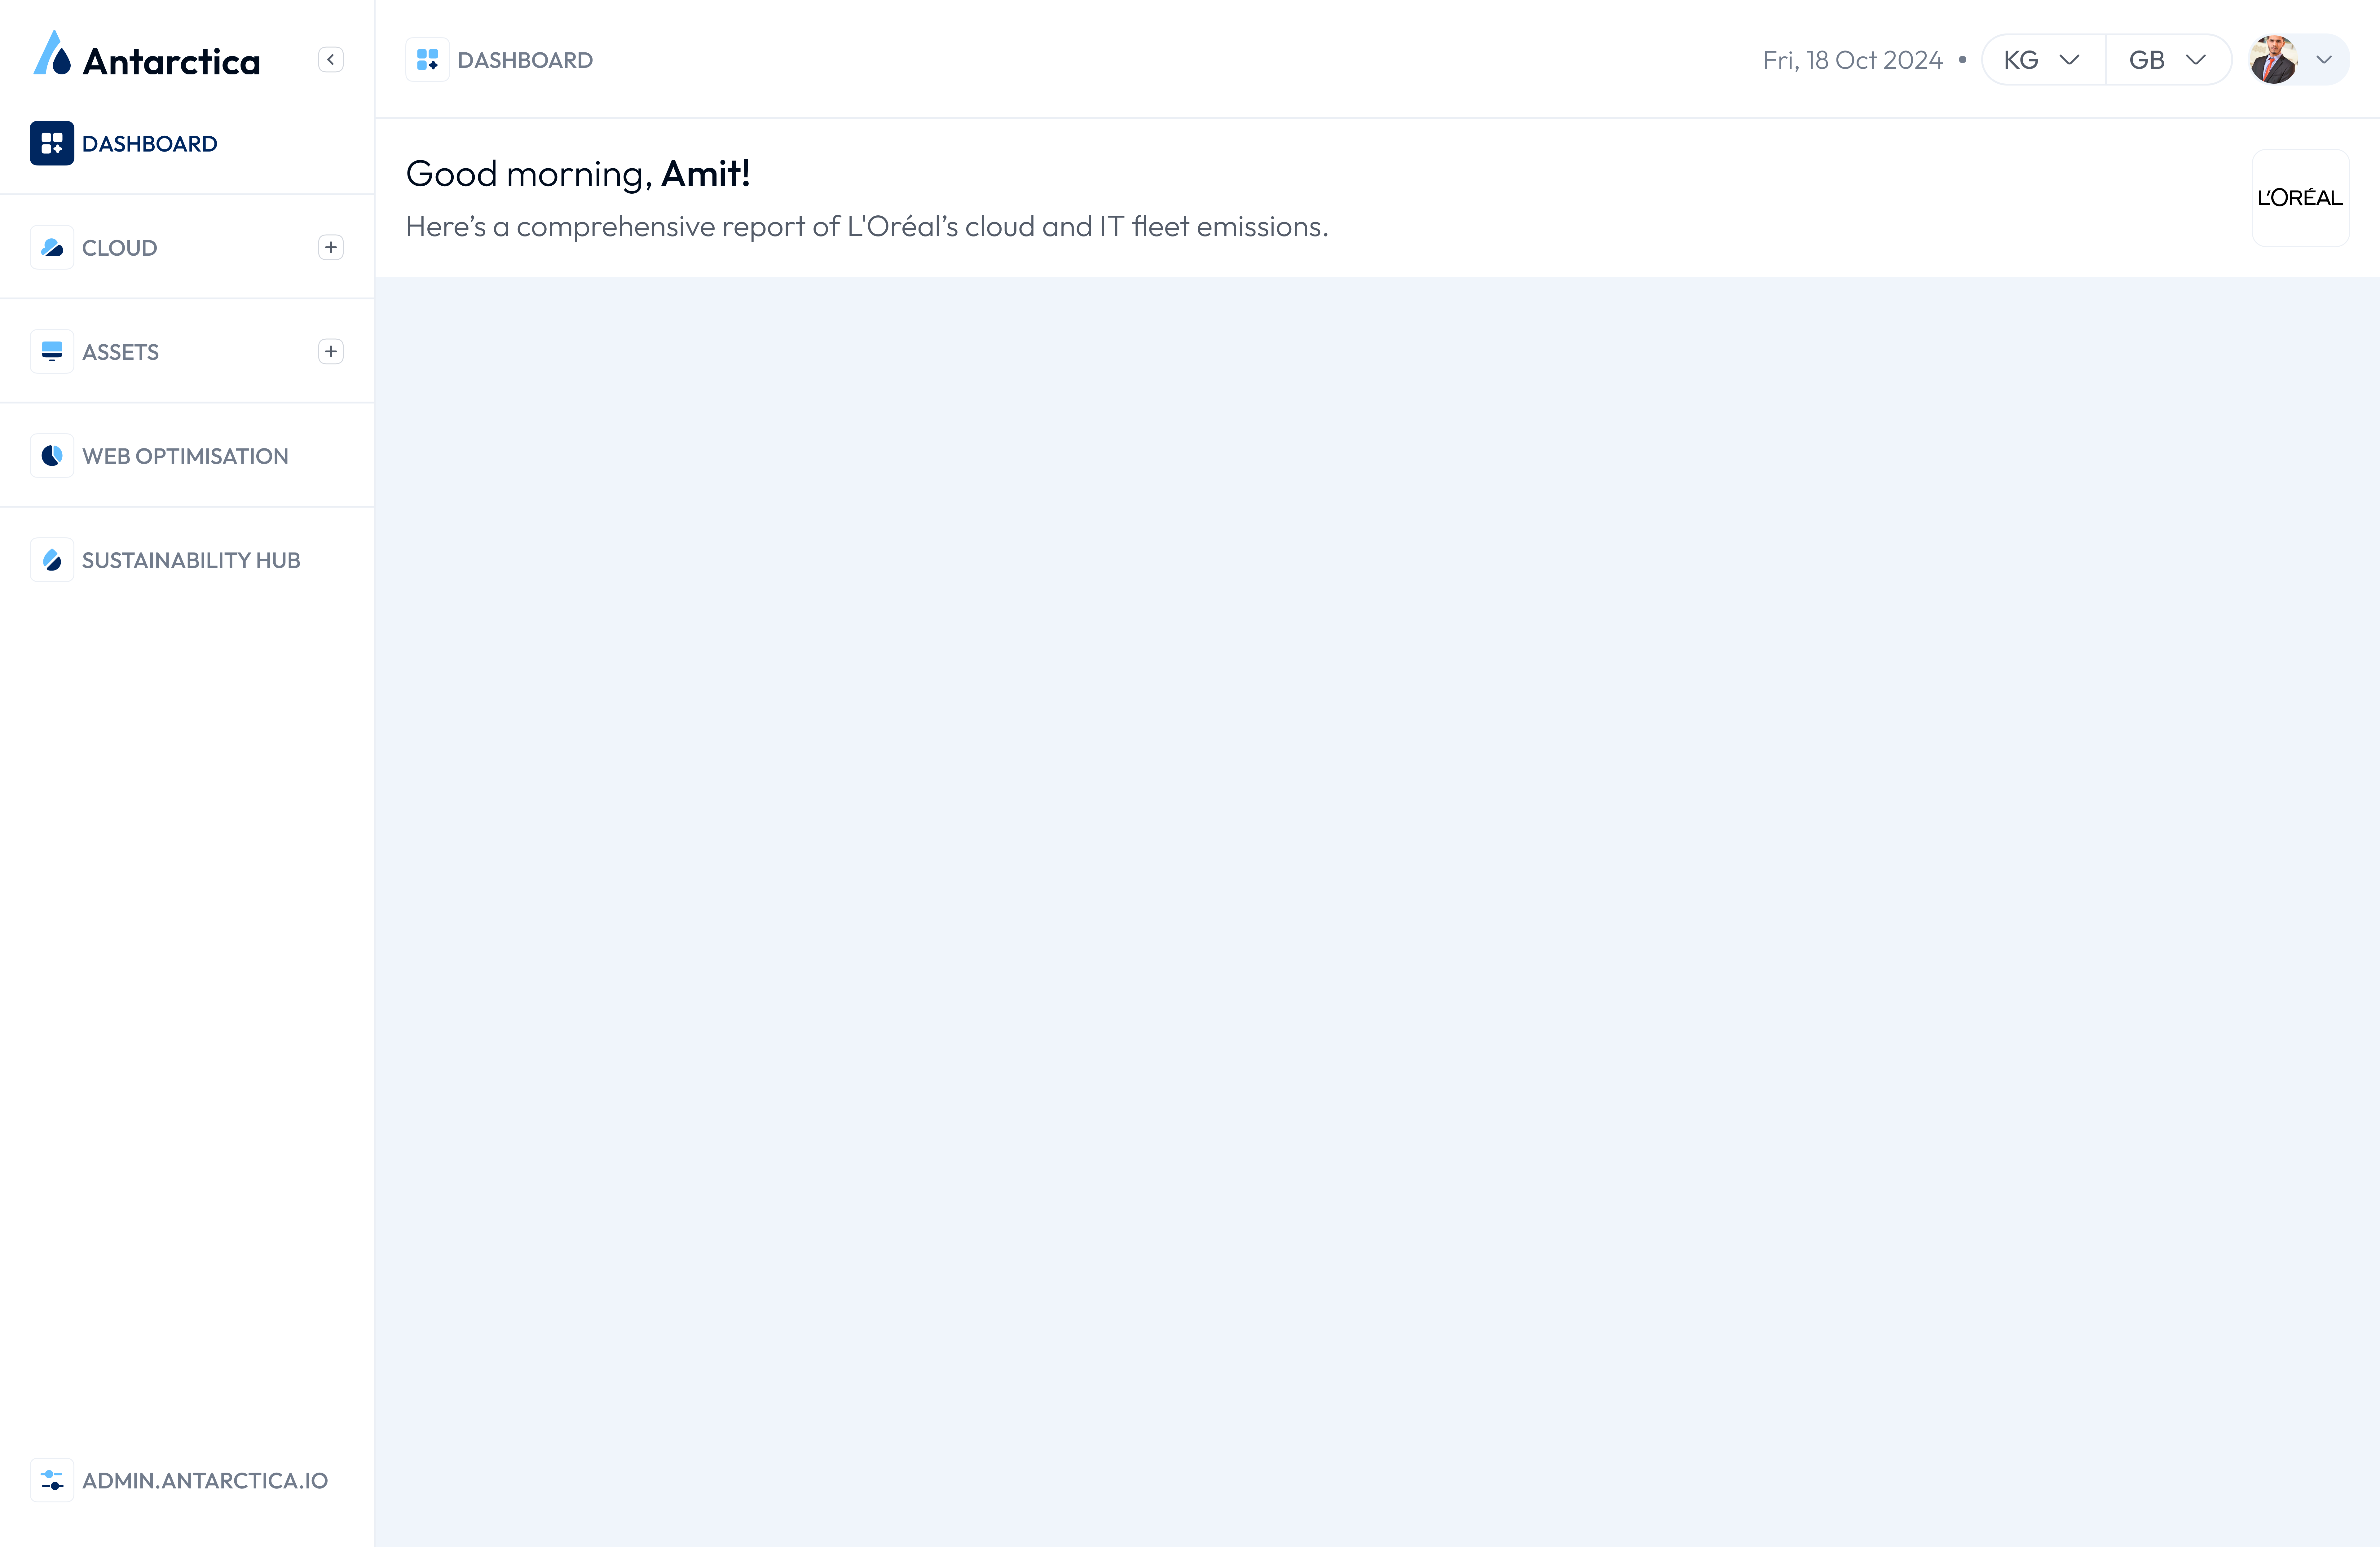
Task: Click the Cloud section icon
Action: click(x=52, y=246)
